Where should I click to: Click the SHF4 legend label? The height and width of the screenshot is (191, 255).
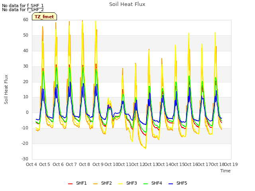pyautogui.click(x=157, y=183)
